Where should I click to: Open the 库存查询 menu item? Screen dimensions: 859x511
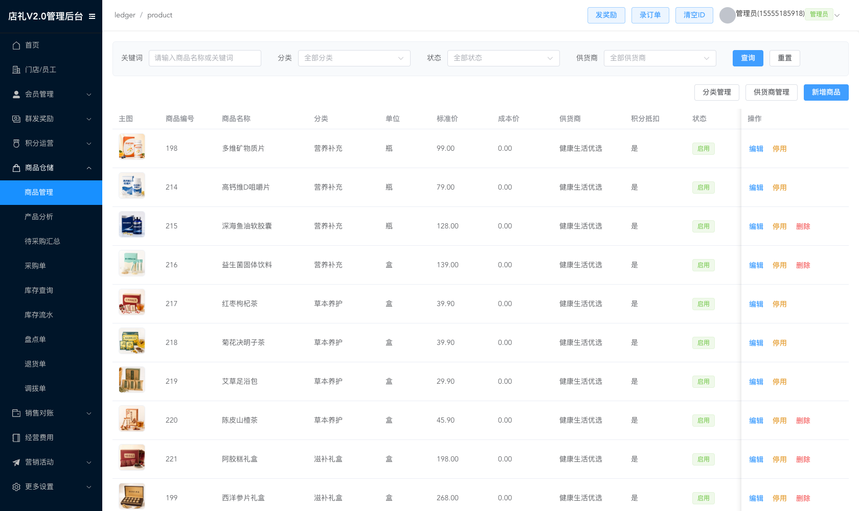click(51, 291)
